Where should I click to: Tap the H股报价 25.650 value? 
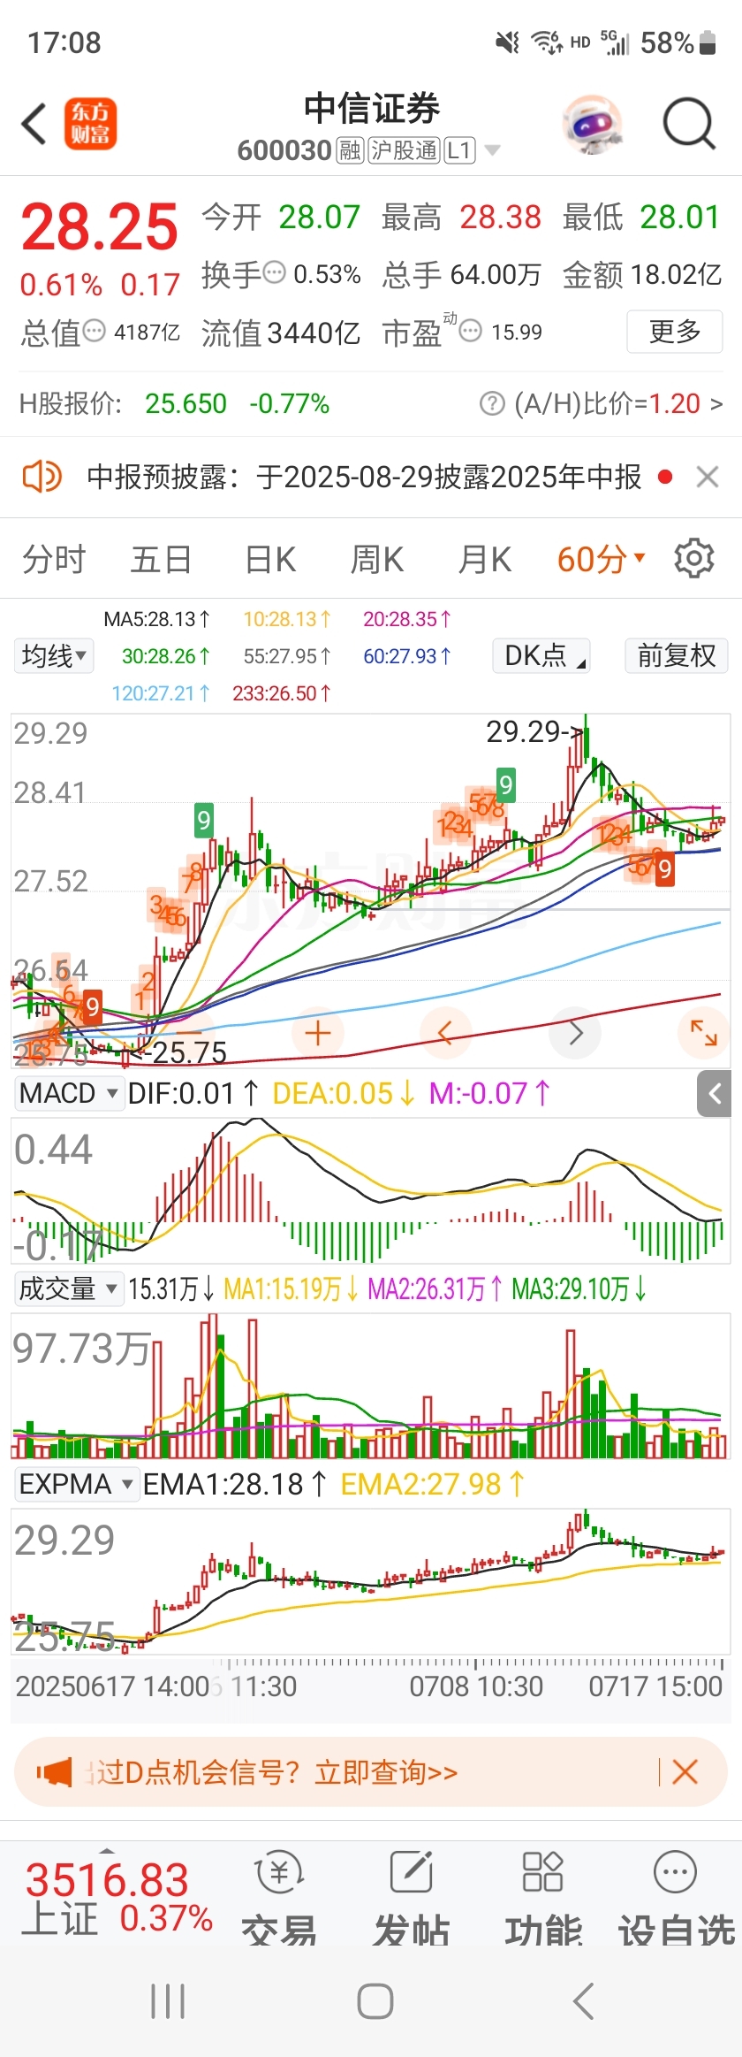click(x=185, y=404)
